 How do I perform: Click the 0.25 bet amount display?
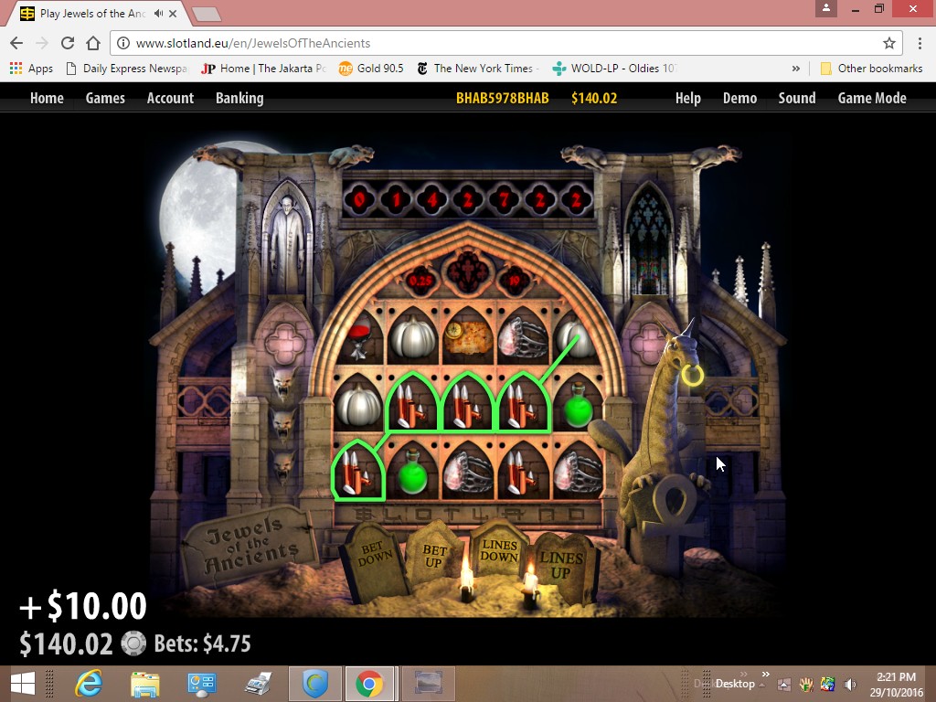coord(420,280)
